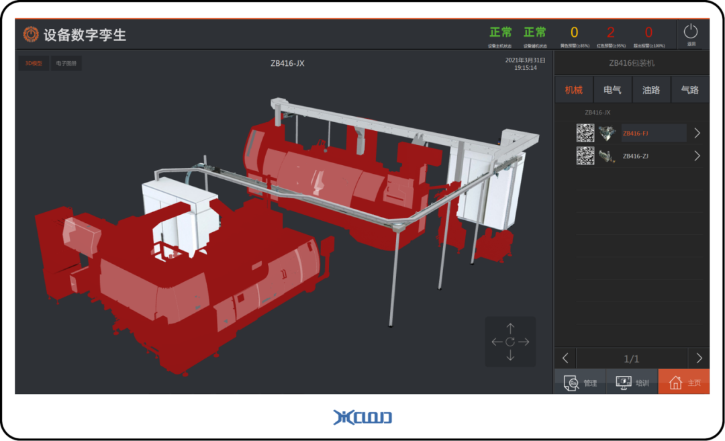The height and width of the screenshot is (441, 725).
Task: Click the orange gear app logo
Action: click(x=31, y=34)
